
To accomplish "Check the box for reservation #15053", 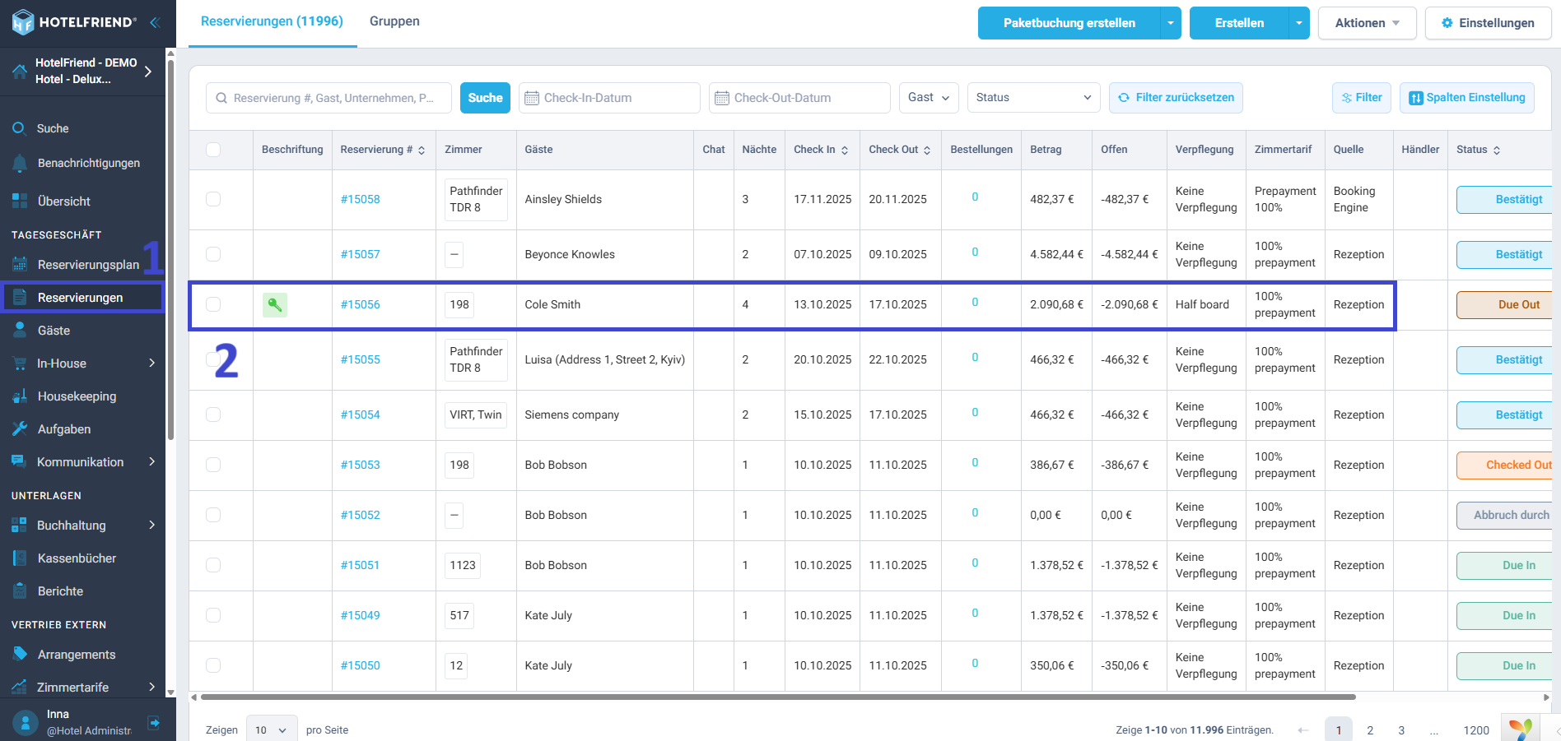I will pyautogui.click(x=213, y=465).
